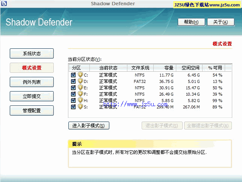The image size is (242, 182).
Task: Click the 39 % available value
Action: click(x=217, y=94)
